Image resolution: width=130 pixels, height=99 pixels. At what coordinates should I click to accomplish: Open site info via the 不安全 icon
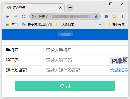click(34, 16)
